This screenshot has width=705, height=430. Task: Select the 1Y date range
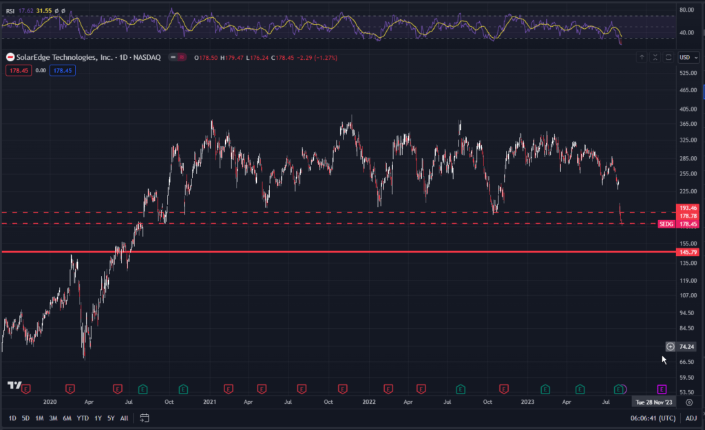click(98, 418)
